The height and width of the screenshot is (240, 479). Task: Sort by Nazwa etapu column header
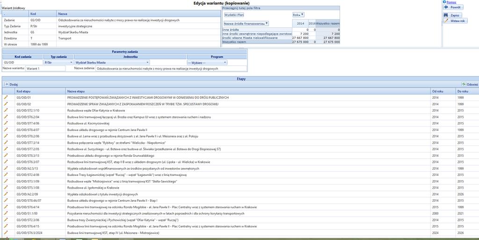247,91
